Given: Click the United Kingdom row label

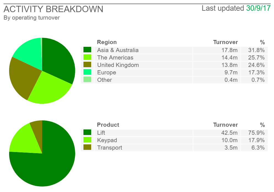Looking at the screenshot, I should (x=118, y=65).
